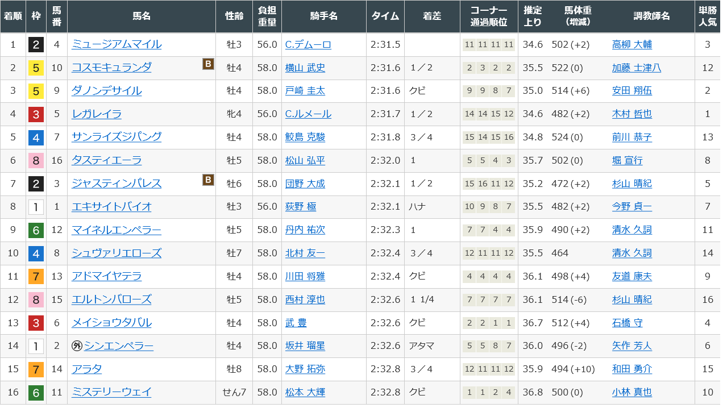Click the green frame 6 badge in ミステリーウェイ row
Viewport: 727px width, 408px height.
(36, 393)
